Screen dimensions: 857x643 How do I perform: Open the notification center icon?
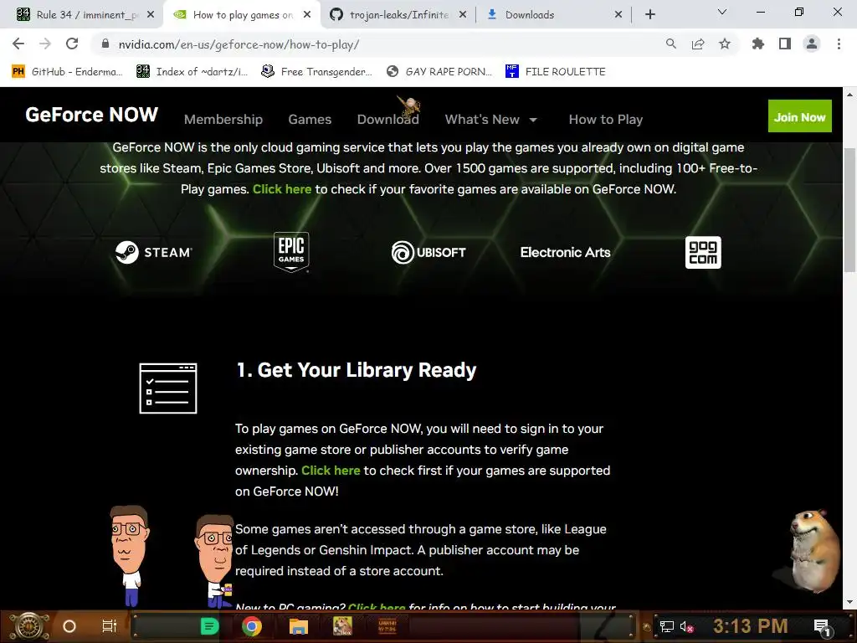coord(822,626)
